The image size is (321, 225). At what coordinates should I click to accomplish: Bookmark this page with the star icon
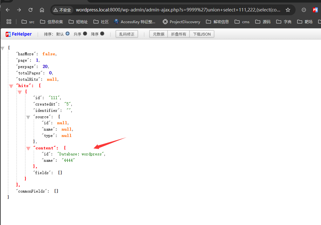[288, 10]
